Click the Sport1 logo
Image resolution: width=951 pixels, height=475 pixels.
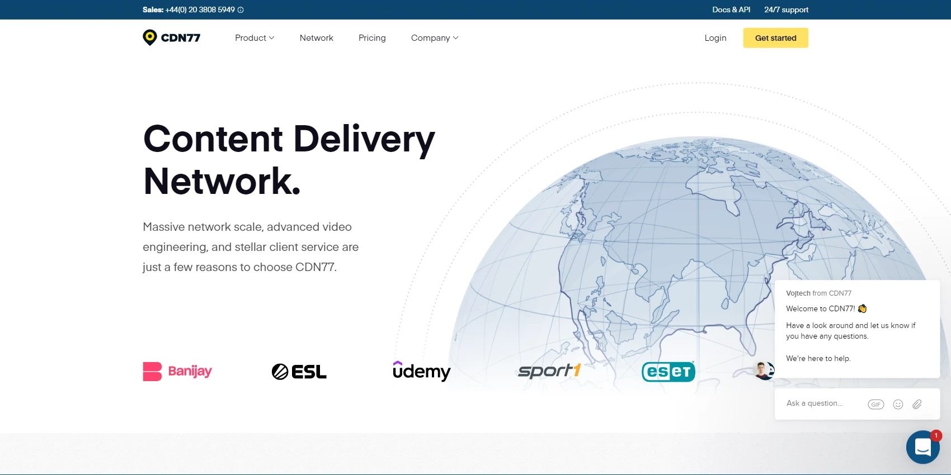549,370
